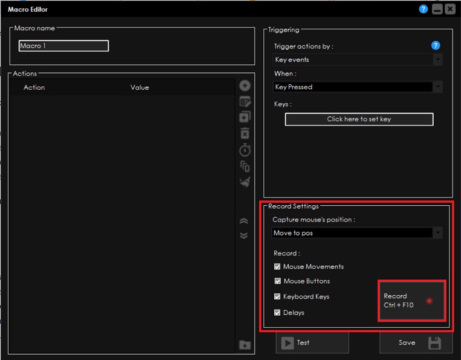Save the macro with the Save button

(x=416, y=342)
